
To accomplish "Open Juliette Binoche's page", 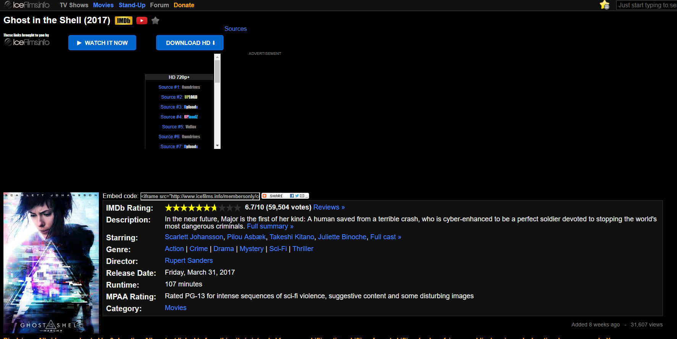I will [342, 237].
